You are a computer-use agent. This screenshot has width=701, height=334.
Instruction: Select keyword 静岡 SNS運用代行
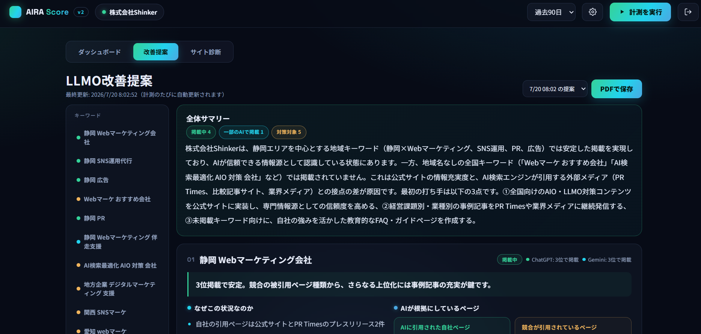click(117, 161)
